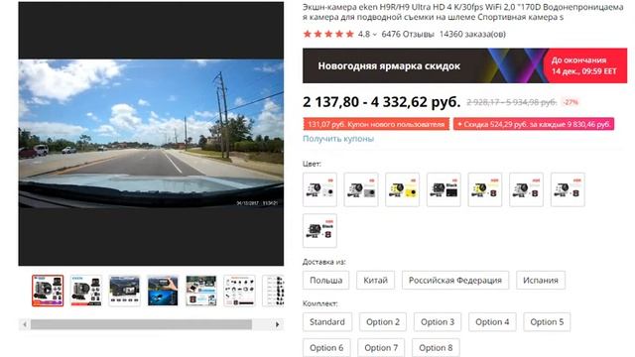Click the main dashcam road product image
Screen dimensions: 635x357
click(151, 134)
